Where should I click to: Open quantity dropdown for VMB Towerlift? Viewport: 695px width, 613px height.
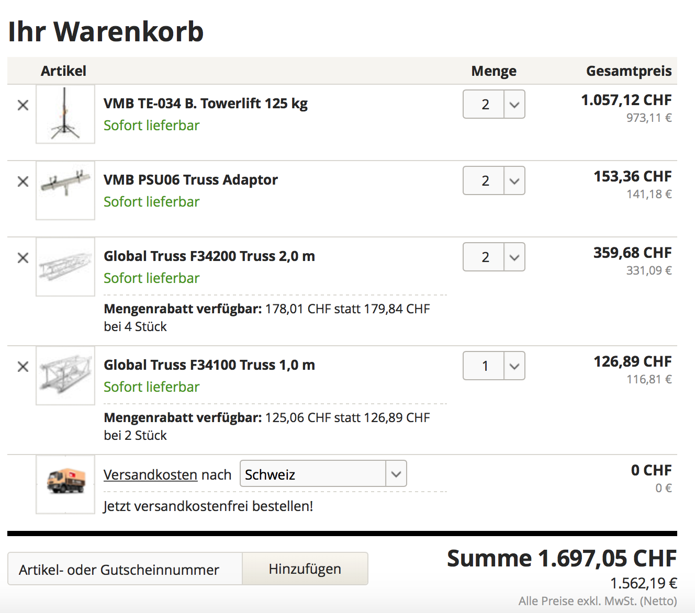click(x=494, y=104)
